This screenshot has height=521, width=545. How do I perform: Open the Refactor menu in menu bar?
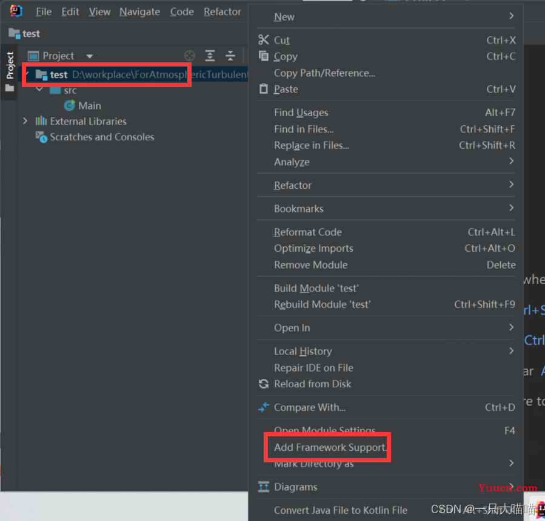(222, 11)
